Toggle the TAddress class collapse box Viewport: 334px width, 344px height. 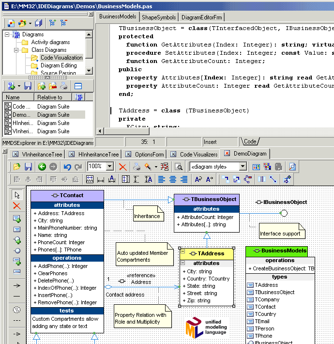pos(182,251)
